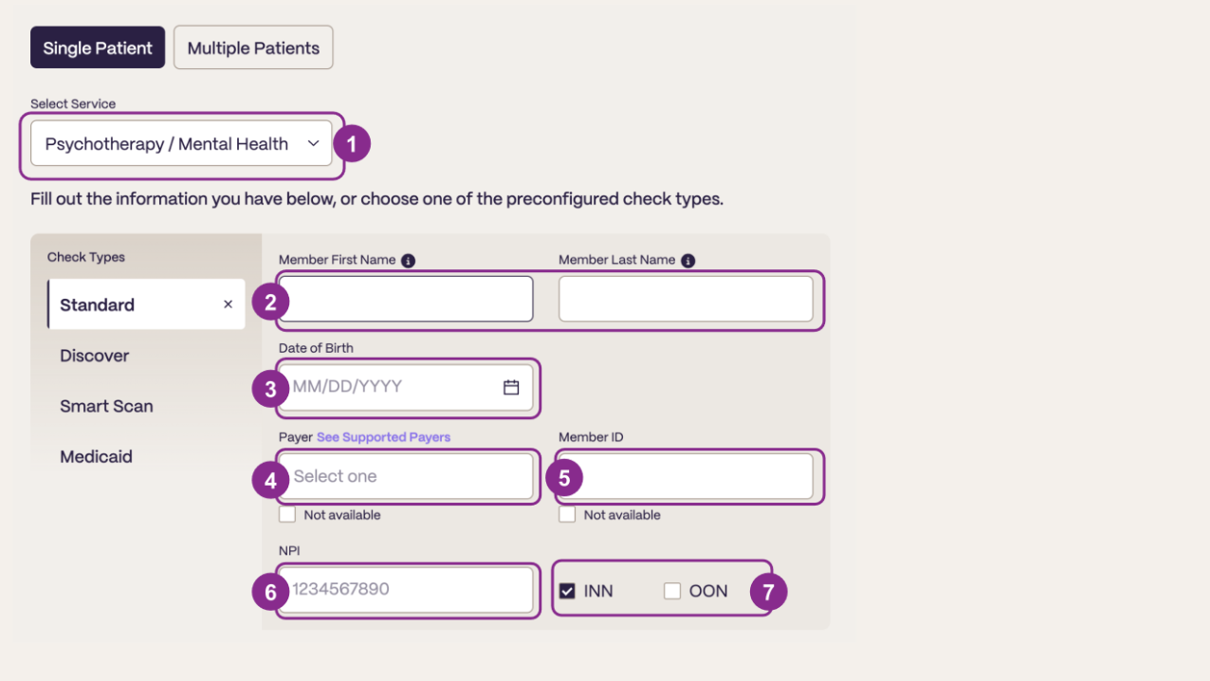
Task: Check Not available under Payer
Action: [287, 515]
